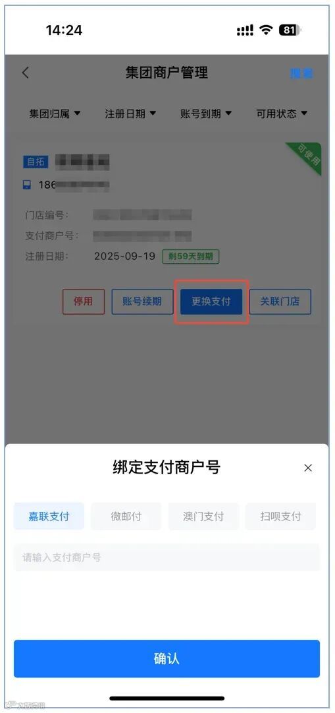Click the blue 确认 button
Image resolution: width=335 pixels, height=713 pixels.
click(x=167, y=658)
